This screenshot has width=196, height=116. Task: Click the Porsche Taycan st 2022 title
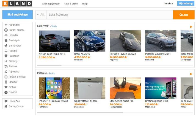tap(123, 54)
